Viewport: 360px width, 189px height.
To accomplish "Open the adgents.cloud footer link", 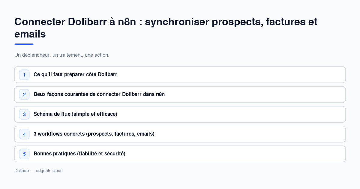I will [49, 171].
